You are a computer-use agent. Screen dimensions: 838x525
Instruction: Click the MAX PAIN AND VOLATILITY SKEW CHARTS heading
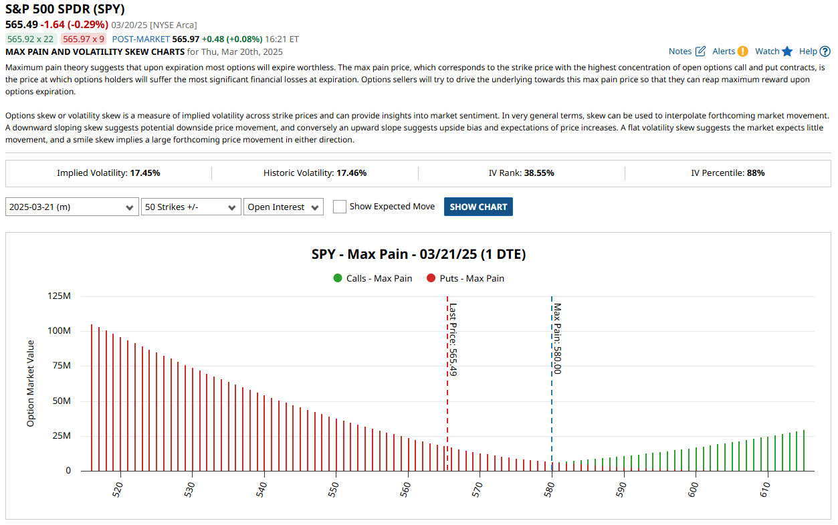pyautogui.click(x=94, y=51)
